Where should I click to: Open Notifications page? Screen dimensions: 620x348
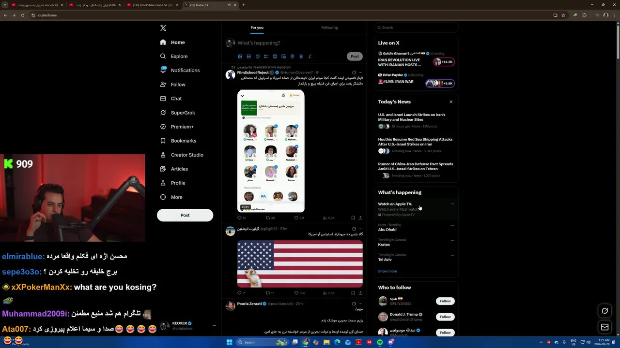(x=180, y=70)
